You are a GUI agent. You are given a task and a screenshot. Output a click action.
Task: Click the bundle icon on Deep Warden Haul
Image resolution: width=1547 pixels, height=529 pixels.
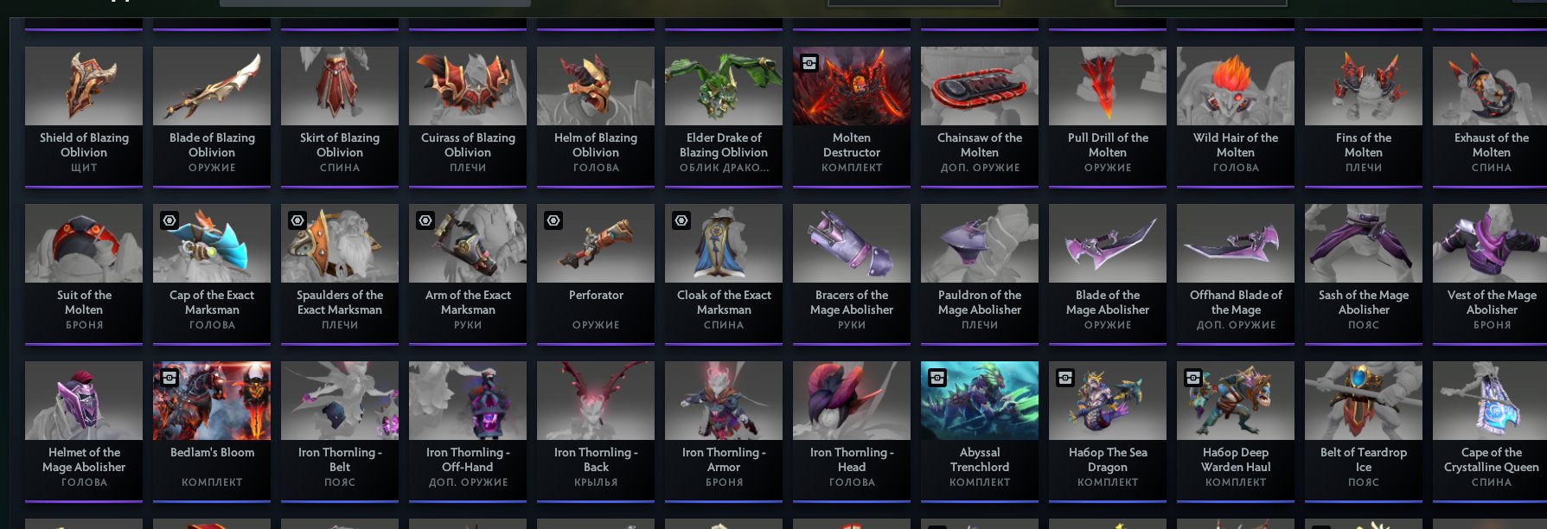tap(1193, 378)
